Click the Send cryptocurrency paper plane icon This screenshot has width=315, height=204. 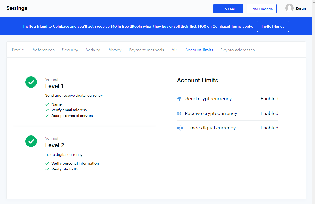(x=179, y=99)
